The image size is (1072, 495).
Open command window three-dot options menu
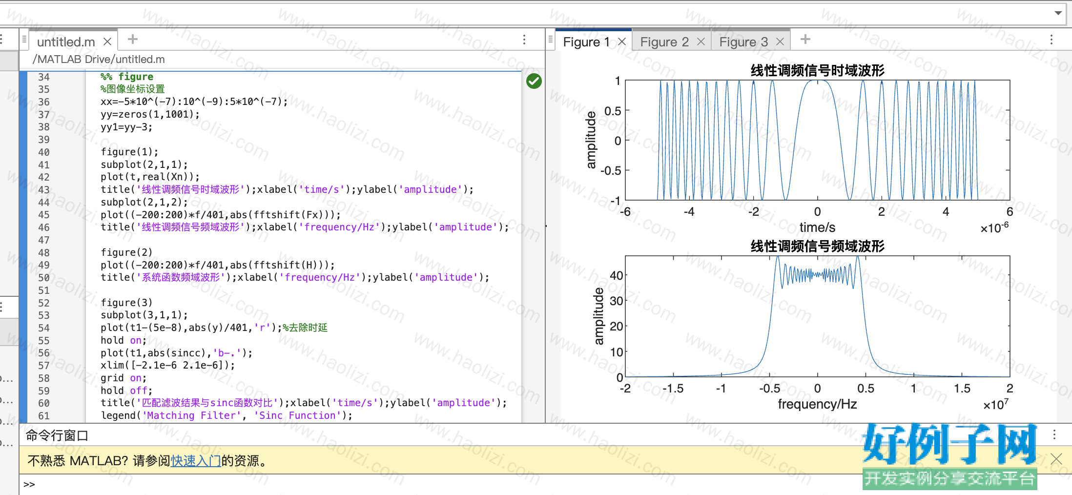(1054, 434)
